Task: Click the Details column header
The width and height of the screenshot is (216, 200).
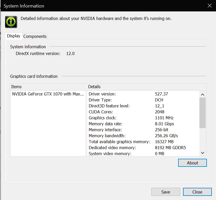Action: (147, 87)
